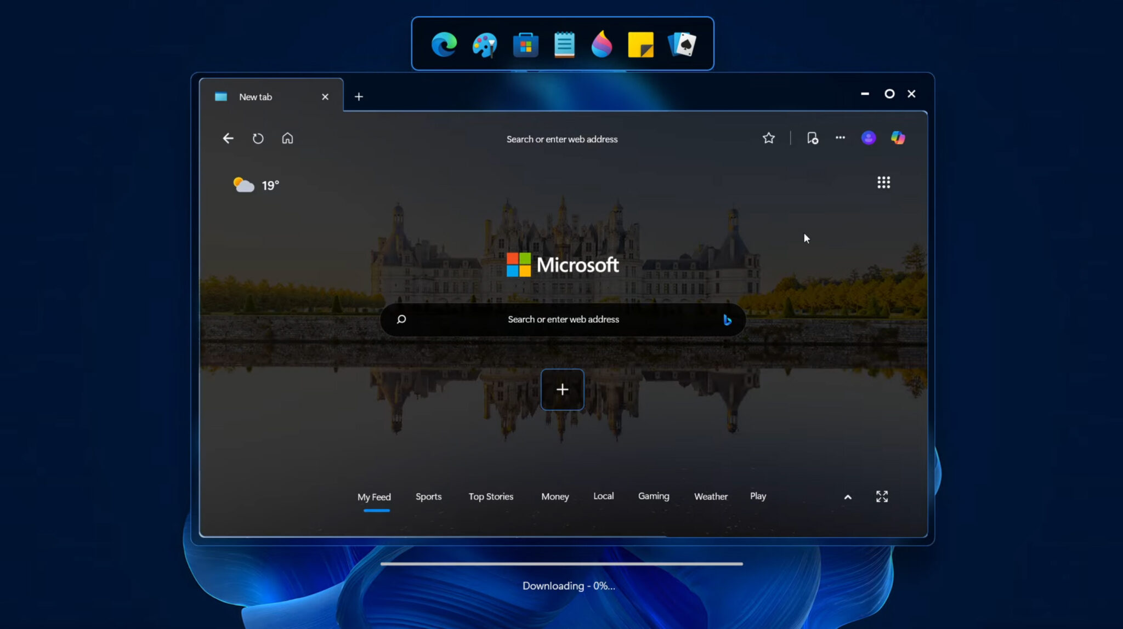
Task: Open the profile avatar menu
Action: tap(869, 138)
